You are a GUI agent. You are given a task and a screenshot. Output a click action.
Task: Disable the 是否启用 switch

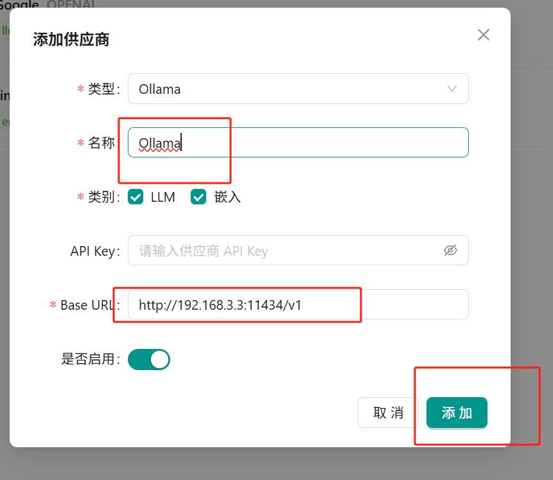(149, 359)
